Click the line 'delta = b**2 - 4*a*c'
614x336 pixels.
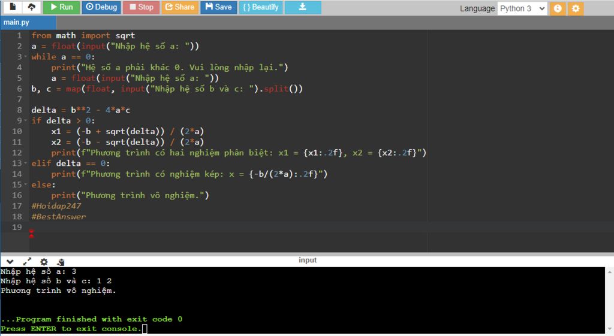click(x=81, y=110)
